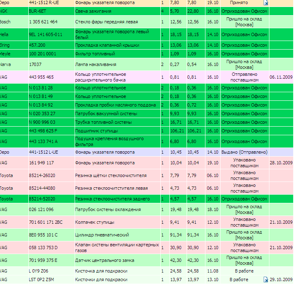Select part number 1 305 621 464
Image resolution: width=294 pixels, height=284 pixels.
click(x=43, y=22)
